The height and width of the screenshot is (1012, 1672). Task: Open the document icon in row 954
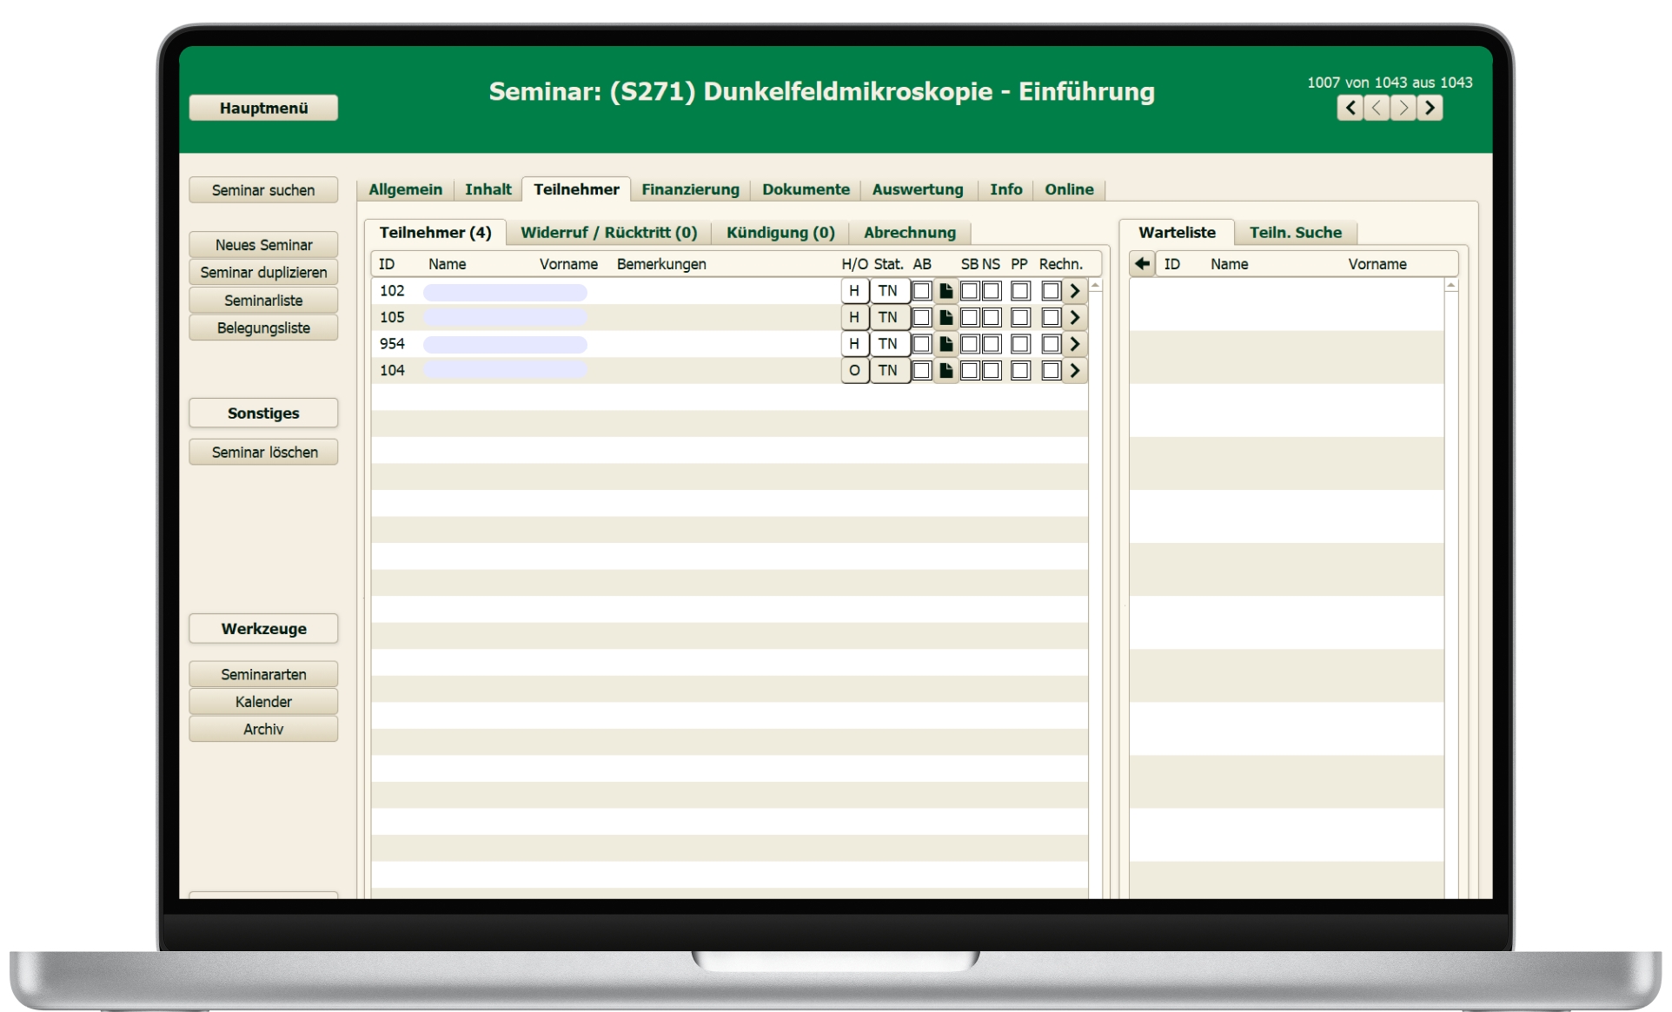[x=945, y=344]
